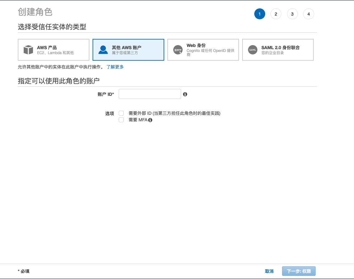Click info icon next to 需要 MFA
This screenshot has height=279, width=354.
(150, 120)
